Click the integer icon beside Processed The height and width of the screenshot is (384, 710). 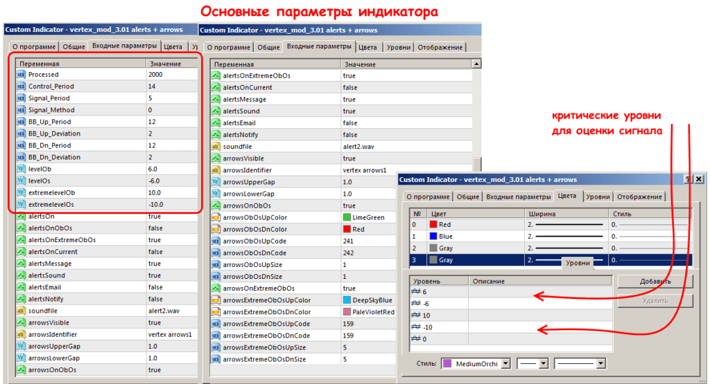pyautogui.click(x=21, y=75)
